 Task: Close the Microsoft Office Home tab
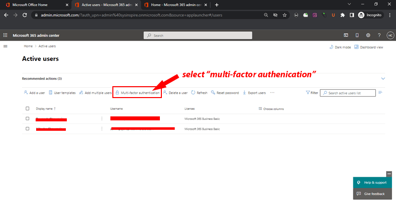[x=67, y=5]
